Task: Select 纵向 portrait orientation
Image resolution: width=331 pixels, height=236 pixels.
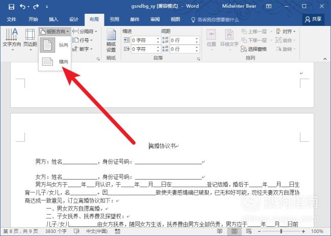Action: [54, 45]
